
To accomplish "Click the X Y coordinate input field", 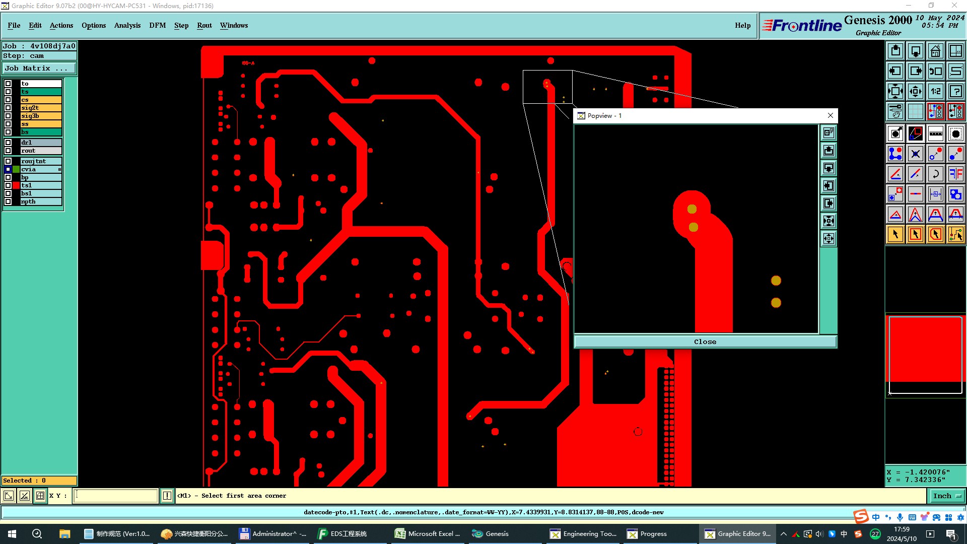I will [116, 496].
